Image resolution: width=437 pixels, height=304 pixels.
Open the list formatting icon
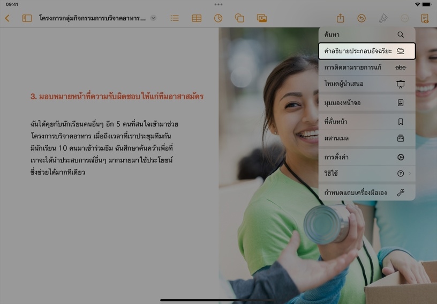coord(175,18)
